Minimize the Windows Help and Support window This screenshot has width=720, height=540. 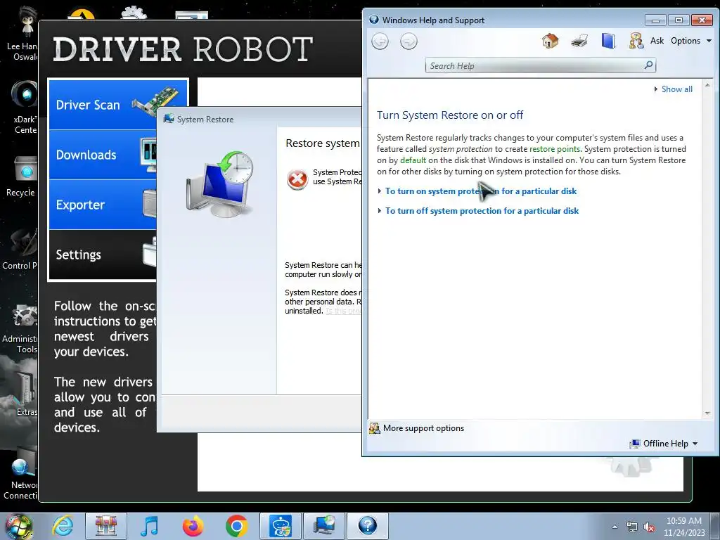pos(655,20)
